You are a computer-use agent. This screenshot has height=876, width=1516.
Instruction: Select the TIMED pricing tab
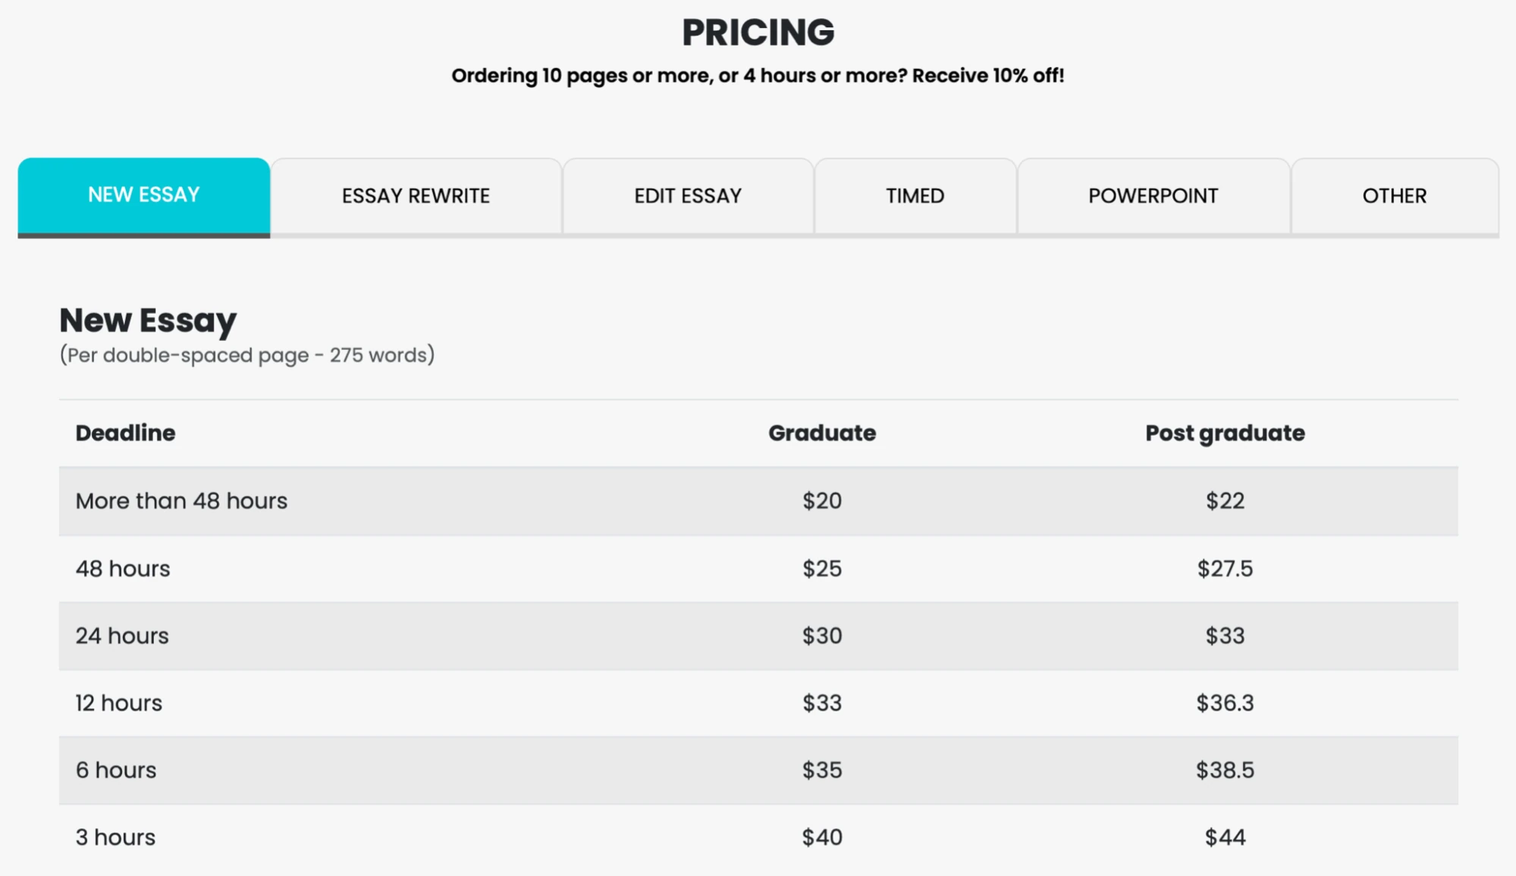click(915, 196)
